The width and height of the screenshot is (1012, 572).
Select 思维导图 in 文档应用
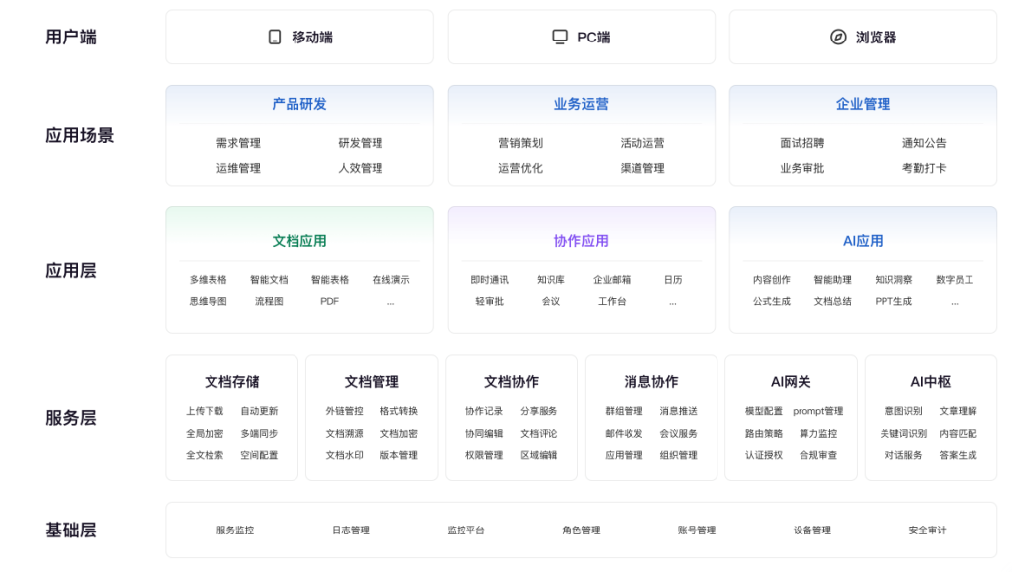208,301
